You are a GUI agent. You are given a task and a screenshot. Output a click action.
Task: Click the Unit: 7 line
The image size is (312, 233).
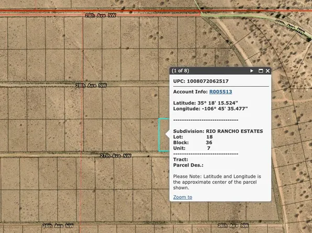(192, 148)
